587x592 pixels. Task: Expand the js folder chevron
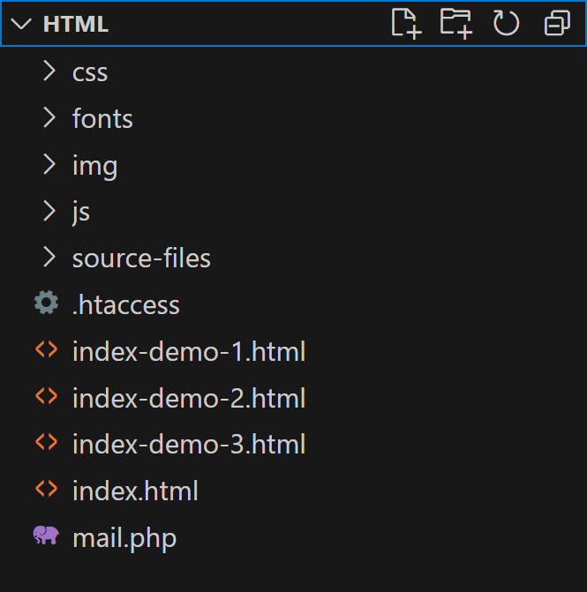[x=49, y=211]
